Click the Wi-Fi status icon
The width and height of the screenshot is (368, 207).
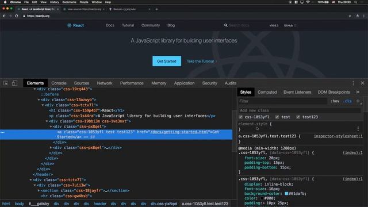[308, 2]
